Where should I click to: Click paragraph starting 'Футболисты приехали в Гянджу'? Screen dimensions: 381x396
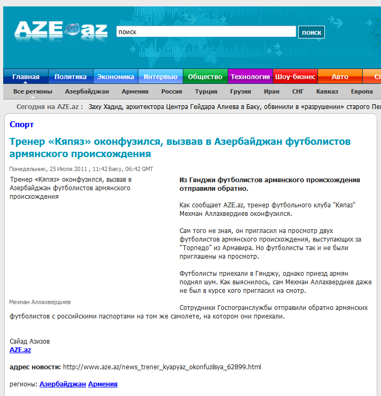click(x=275, y=282)
